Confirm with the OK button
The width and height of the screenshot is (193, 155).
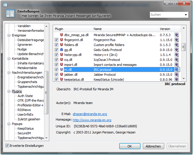pyautogui.click(x=130, y=146)
